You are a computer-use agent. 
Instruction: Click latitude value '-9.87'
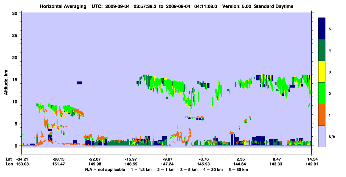(x=166, y=159)
